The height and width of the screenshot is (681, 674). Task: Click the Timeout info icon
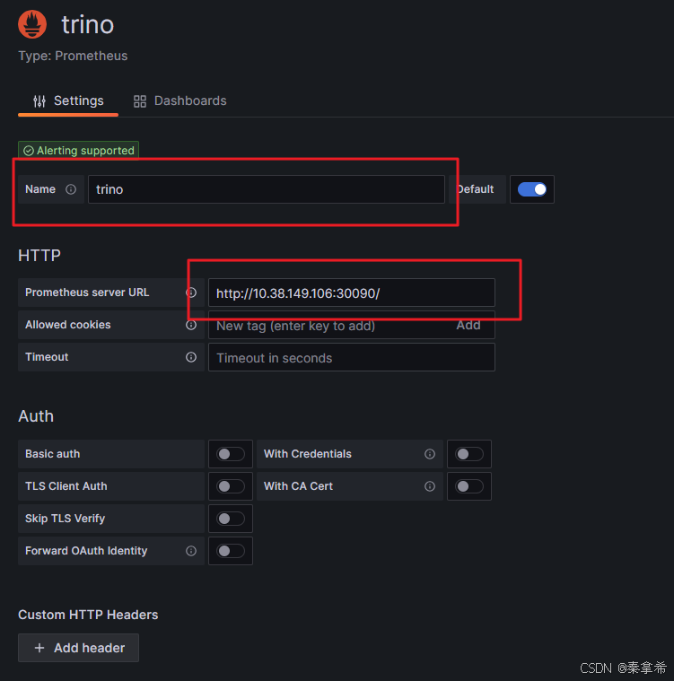(x=191, y=357)
